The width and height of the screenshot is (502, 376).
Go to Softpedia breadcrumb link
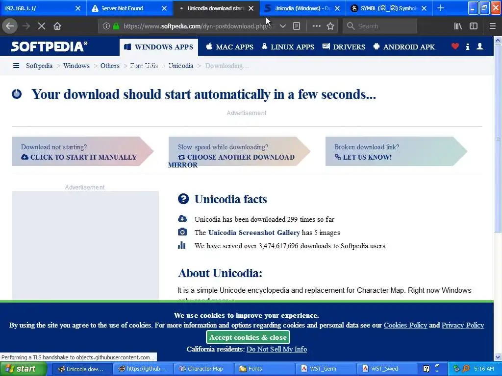tap(39, 66)
